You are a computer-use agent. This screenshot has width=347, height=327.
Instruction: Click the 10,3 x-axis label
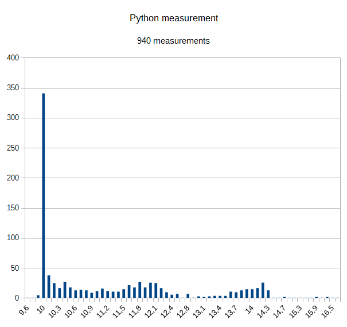click(56, 312)
